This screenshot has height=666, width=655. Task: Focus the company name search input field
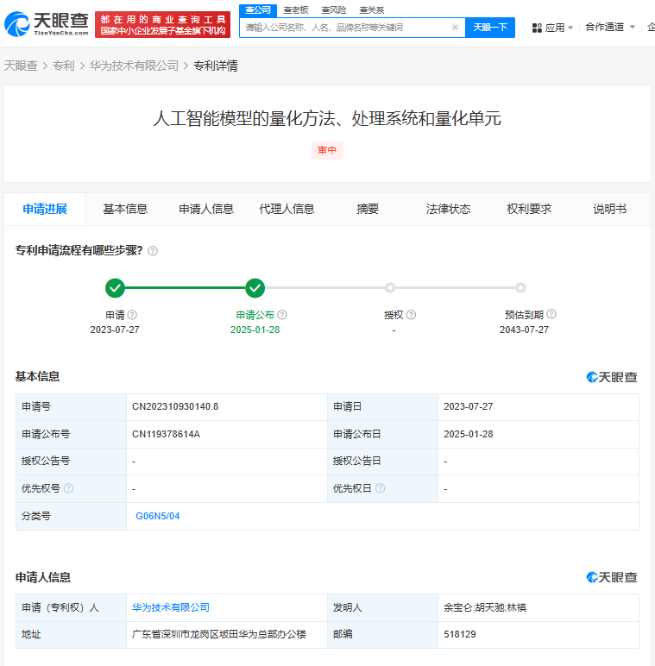point(345,28)
